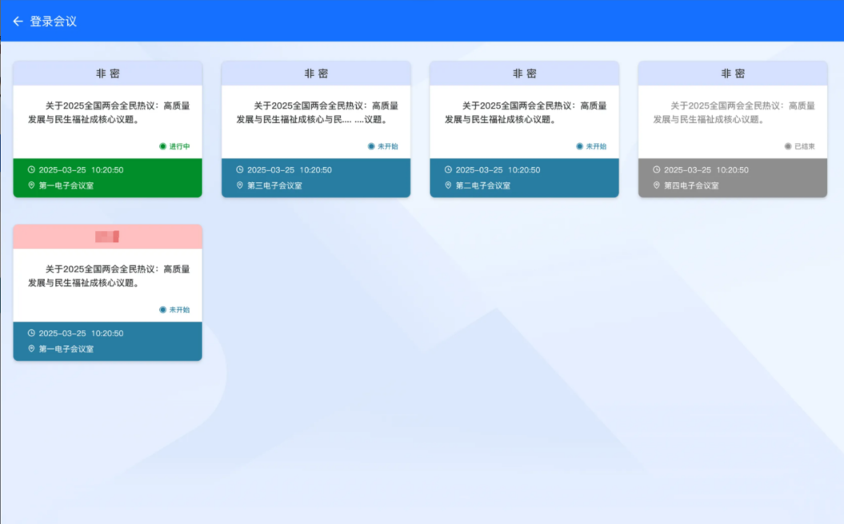844x524 pixels.
Task: Click the clock icon on the 进行中 card
Action: tap(31, 169)
